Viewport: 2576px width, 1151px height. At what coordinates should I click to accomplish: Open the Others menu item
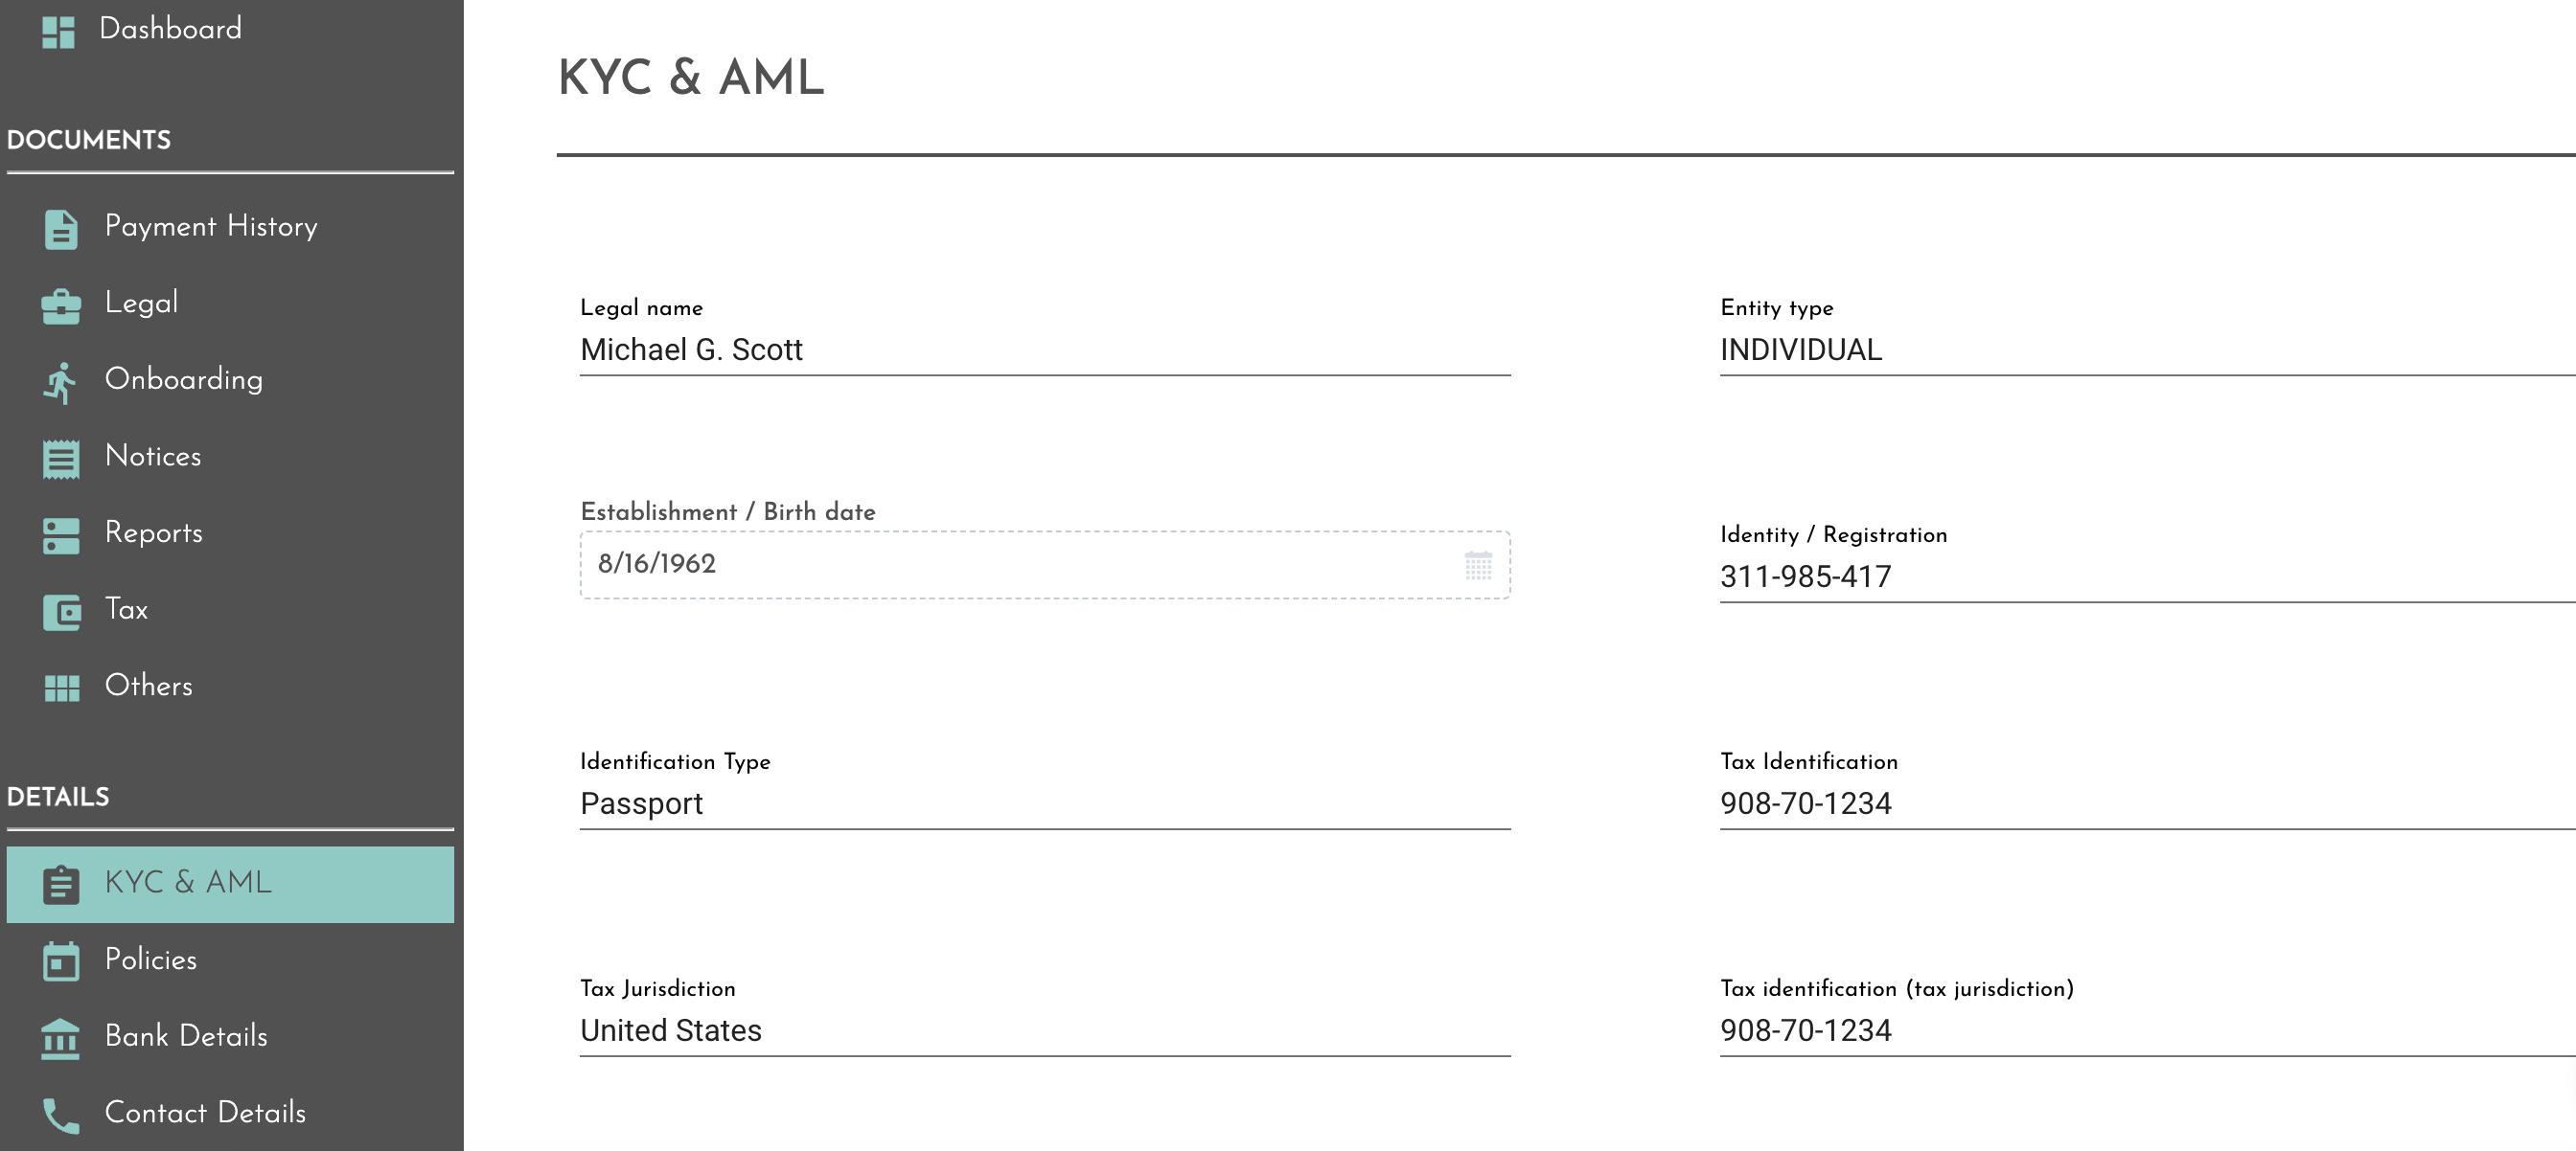click(149, 687)
